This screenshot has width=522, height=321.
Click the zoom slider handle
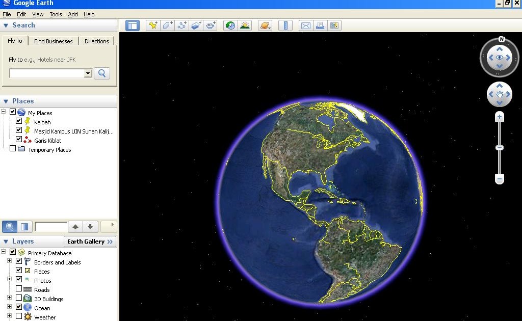point(500,148)
